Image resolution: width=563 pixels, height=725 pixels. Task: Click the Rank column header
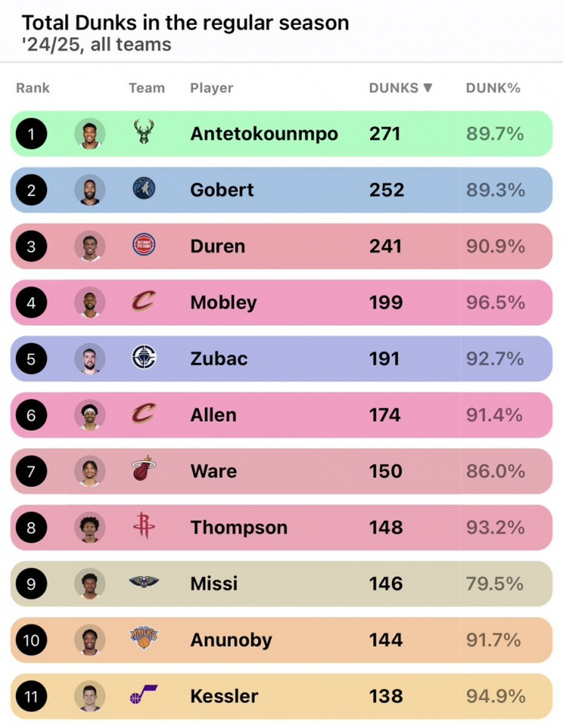point(33,88)
